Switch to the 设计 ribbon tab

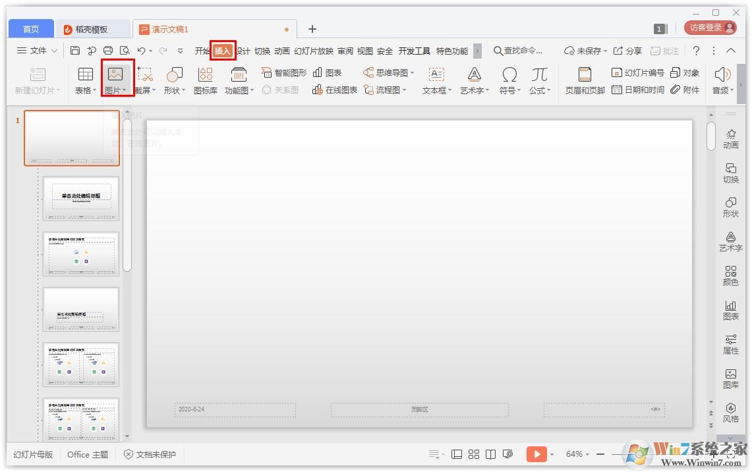(x=244, y=51)
